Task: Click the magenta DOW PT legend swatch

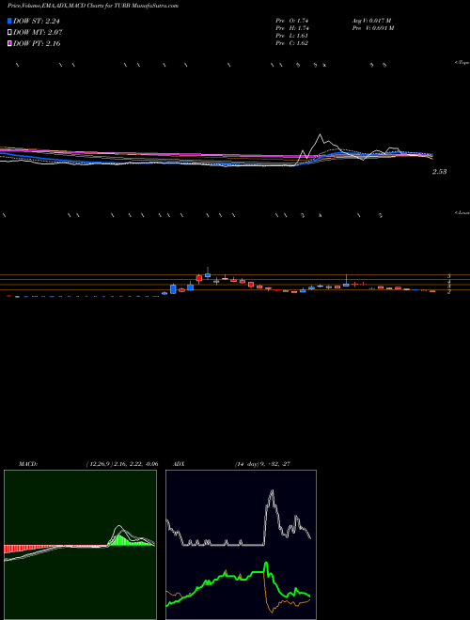Action: pos(10,43)
